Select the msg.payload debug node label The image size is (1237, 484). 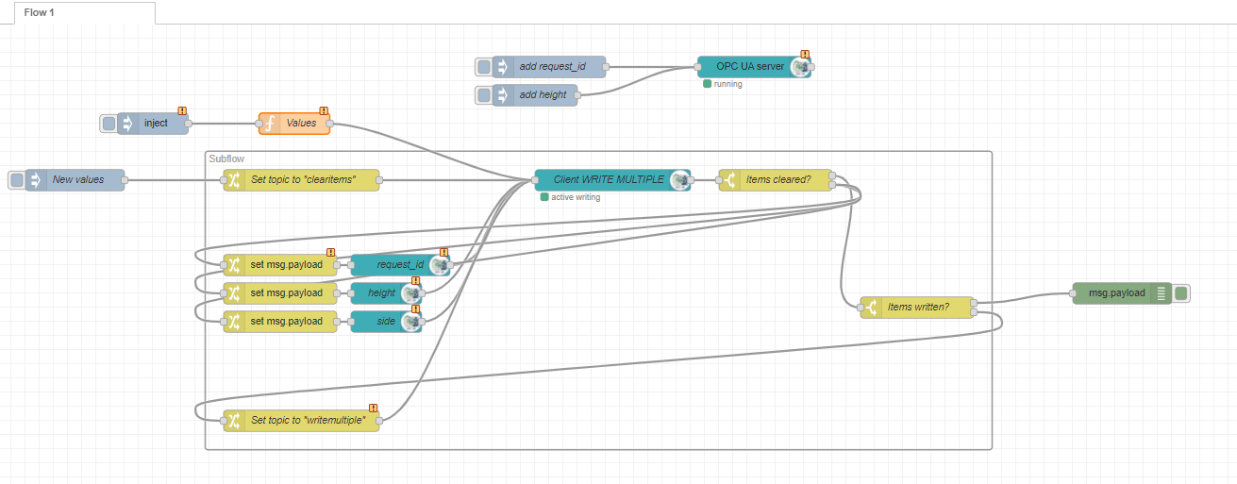pos(1117,293)
